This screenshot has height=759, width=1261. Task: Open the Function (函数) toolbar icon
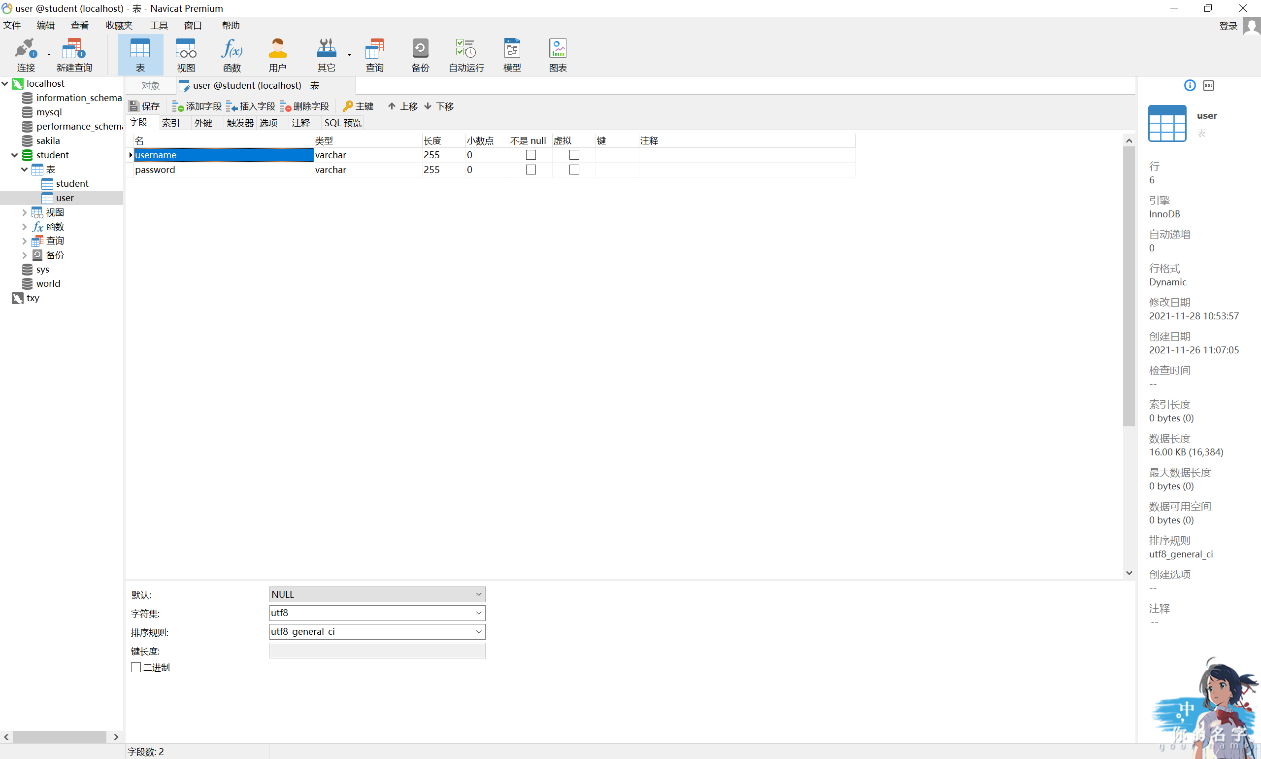(232, 55)
